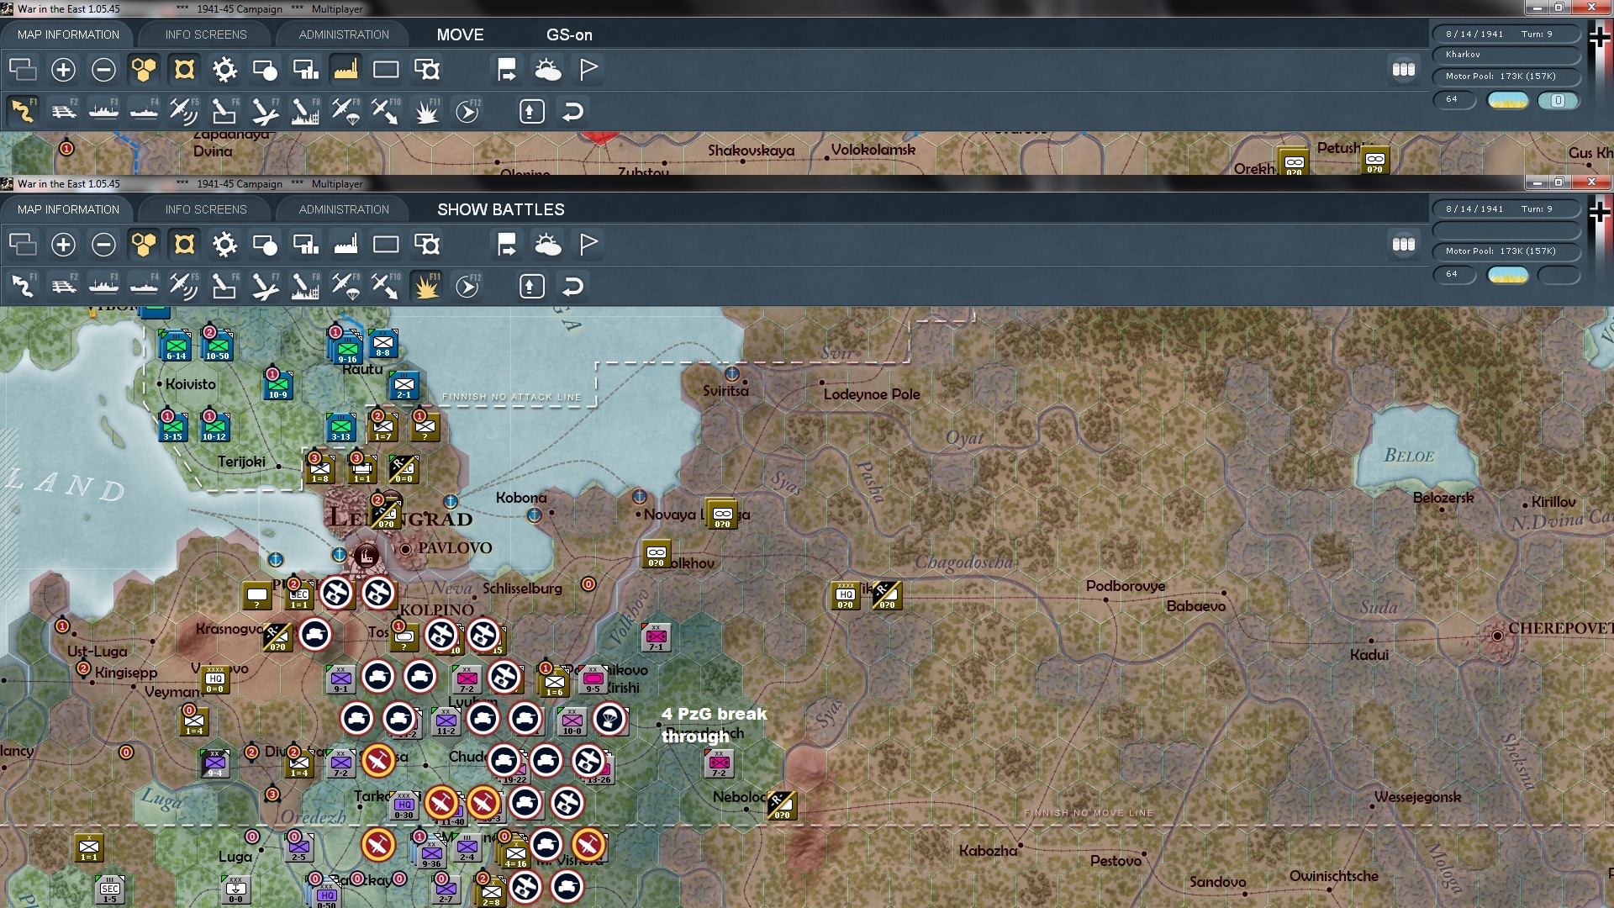Click Belozersk town label on map
This screenshot has height=908, width=1614.
(1443, 498)
